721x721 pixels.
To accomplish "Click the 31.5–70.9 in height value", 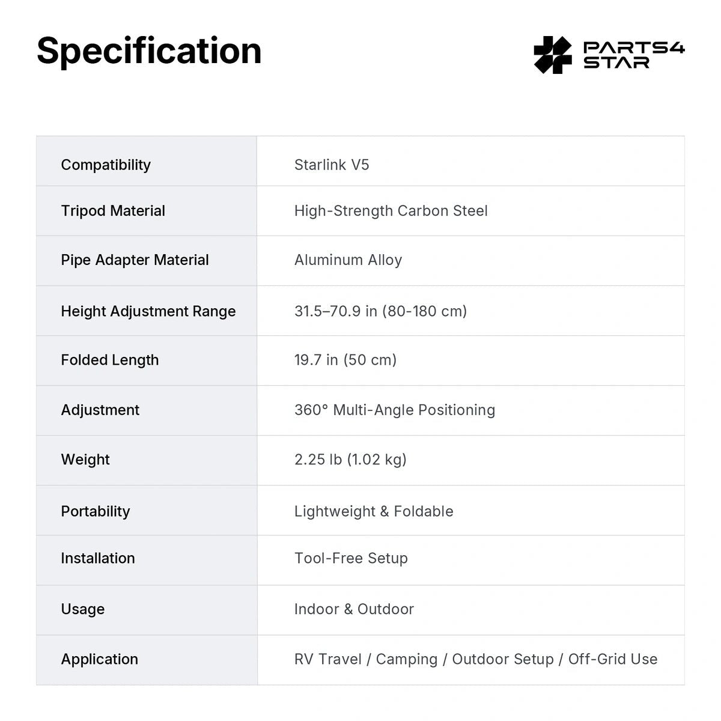I will click(x=380, y=311).
